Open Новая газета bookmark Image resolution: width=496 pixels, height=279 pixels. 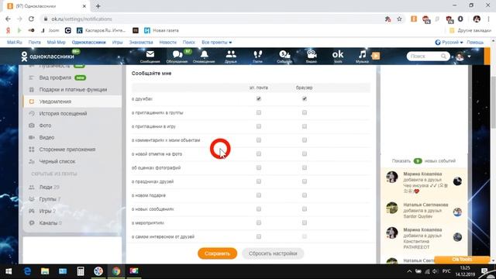coord(162,30)
